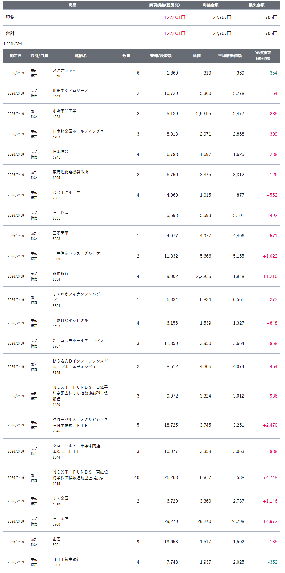Click the 合計 total profit +22,001円
This screenshot has height=573, width=285.
(174, 33)
